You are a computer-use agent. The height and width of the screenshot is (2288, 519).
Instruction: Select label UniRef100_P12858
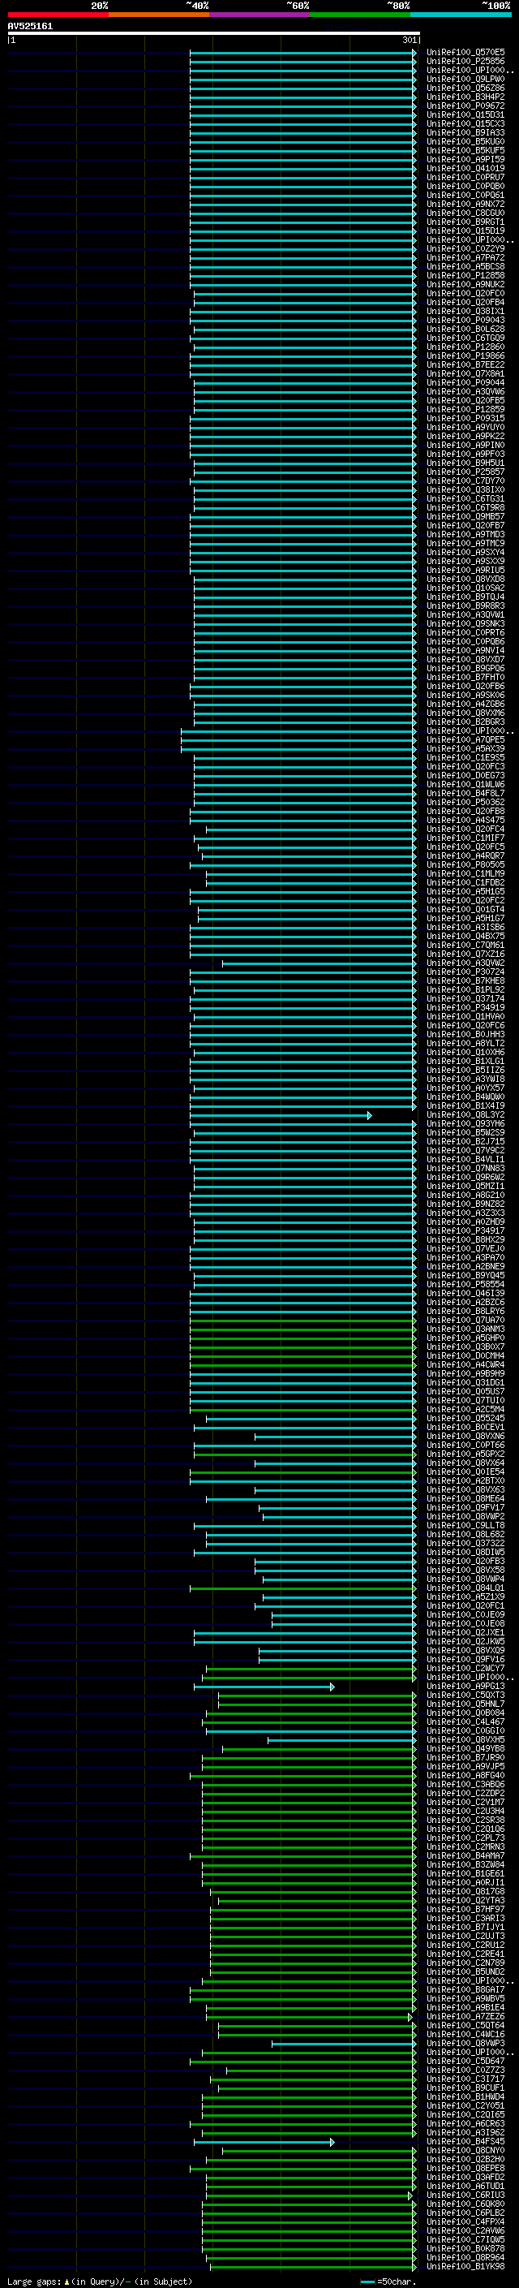tap(465, 275)
